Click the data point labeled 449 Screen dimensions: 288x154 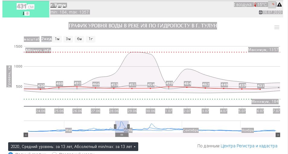[x=223, y=88]
